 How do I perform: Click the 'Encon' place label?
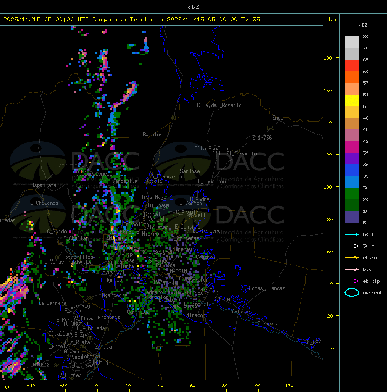click(279, 118)
